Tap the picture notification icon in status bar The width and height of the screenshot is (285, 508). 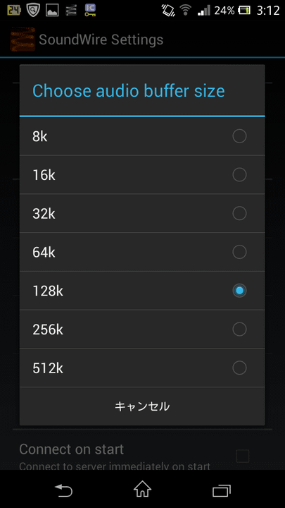tap(52, 11)
